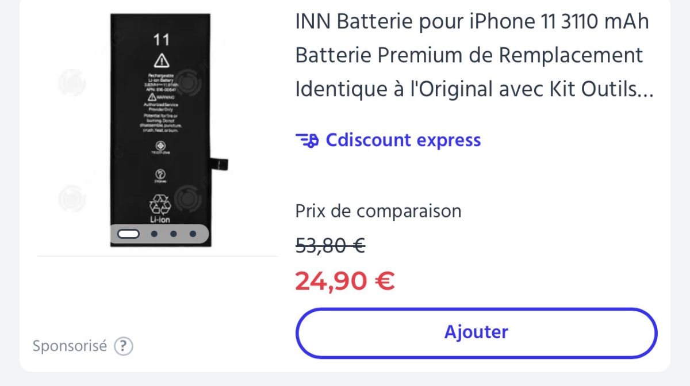
Task: Click the question mark icon next to Sponsorisé
Action: click(122, 346)
